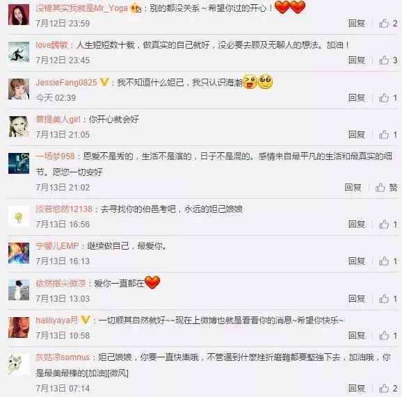402x397 pixels.
Task: Reply to haliliyaya月's comment
Action: [x=357, y=336]
